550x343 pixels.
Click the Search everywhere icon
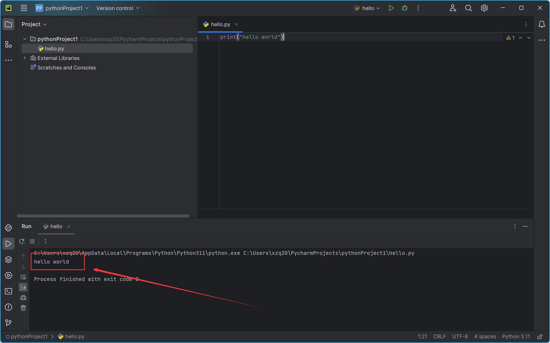(468, 8)
